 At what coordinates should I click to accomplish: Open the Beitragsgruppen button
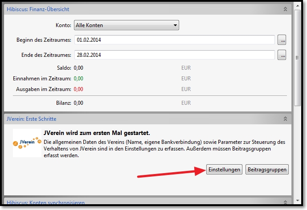click(267, 170)
